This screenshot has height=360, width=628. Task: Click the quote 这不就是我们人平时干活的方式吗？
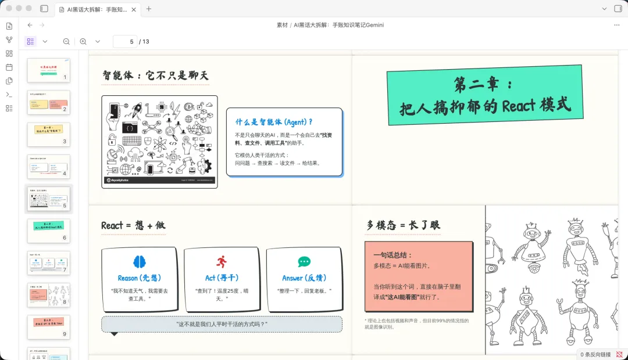click(x=222, y=324)
